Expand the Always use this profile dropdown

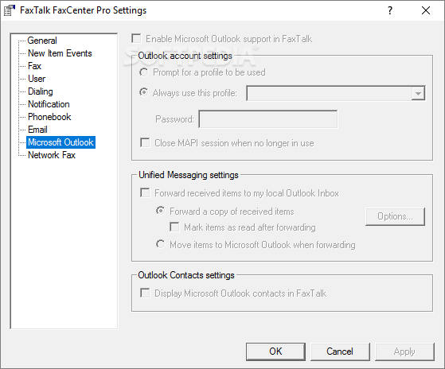[x=418, y=94]
